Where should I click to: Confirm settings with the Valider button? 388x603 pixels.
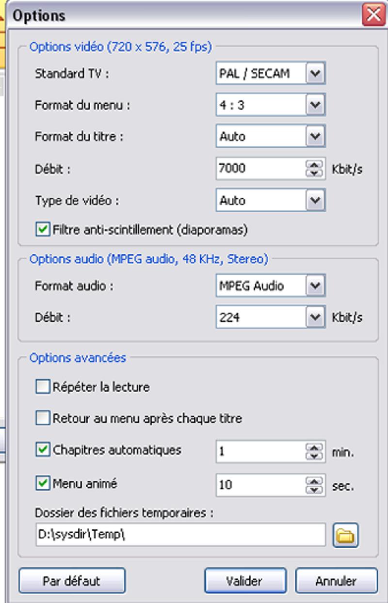[244, 581]
